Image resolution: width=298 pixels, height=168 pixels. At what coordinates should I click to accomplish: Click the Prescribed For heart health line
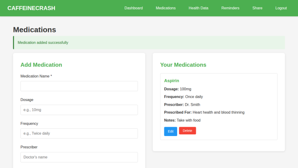[204, 113]
